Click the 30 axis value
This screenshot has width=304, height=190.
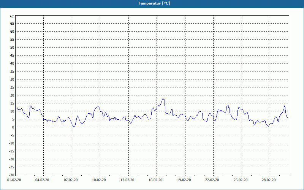click(12, 79)
